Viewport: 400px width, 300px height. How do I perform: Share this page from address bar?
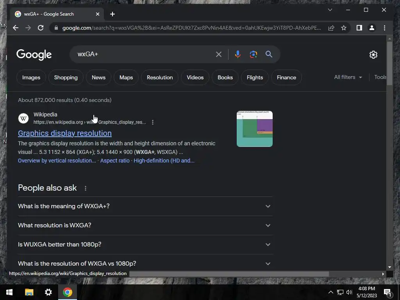point(331,28)
